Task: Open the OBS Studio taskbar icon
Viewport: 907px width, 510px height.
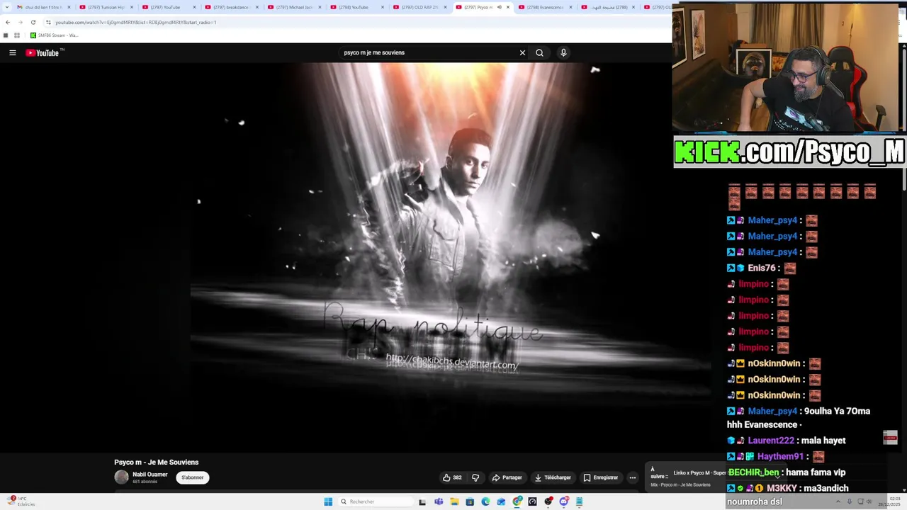Action: coord(548,501)
